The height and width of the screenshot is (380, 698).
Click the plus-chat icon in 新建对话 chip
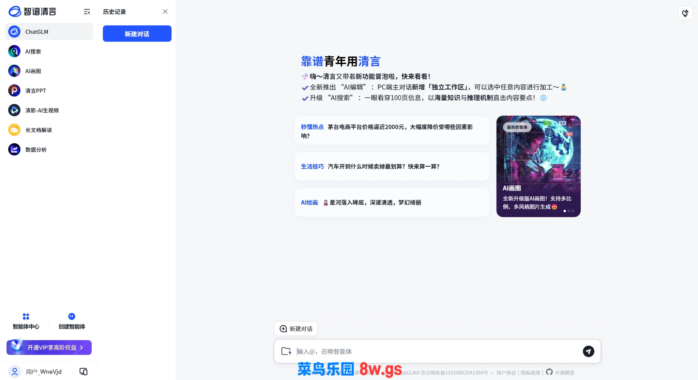[283, 329]
